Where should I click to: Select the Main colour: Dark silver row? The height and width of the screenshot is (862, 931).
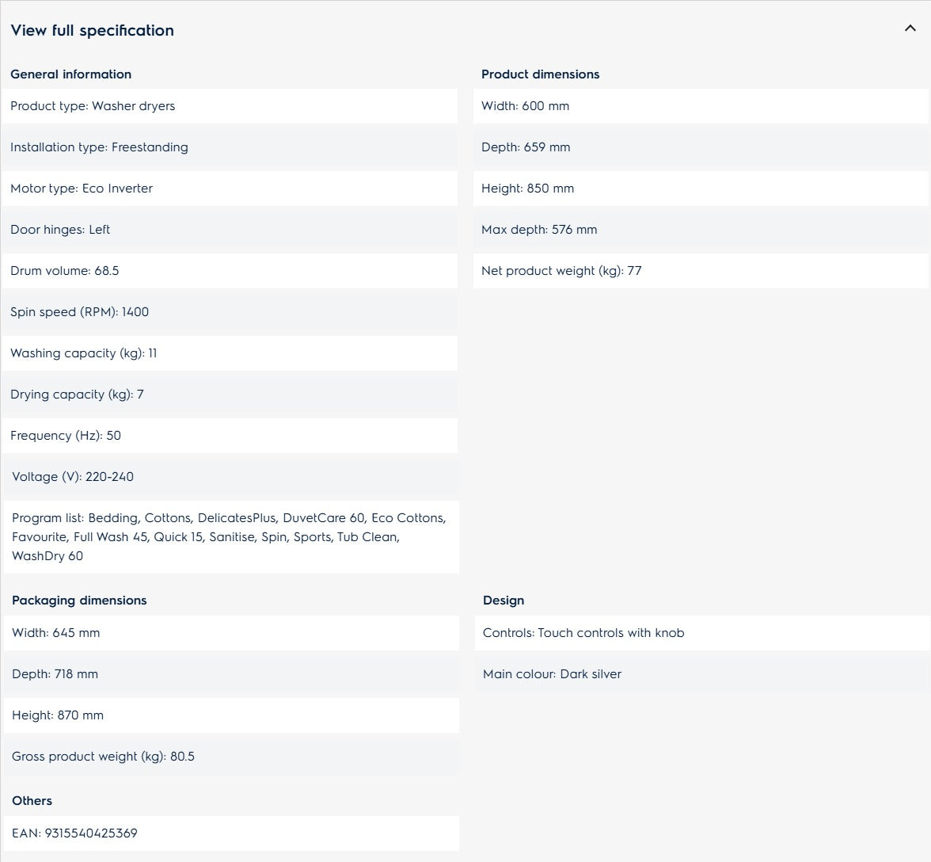click(702, 674)
